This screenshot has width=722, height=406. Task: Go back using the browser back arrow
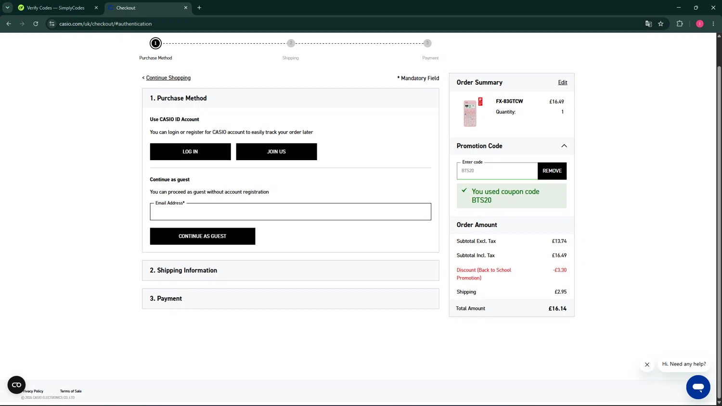[x=9, y=24]
